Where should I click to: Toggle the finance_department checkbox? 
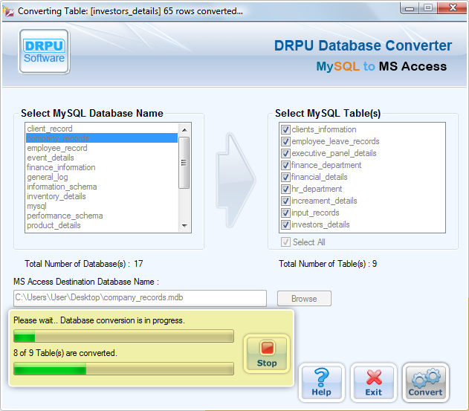tap(285, 165)
